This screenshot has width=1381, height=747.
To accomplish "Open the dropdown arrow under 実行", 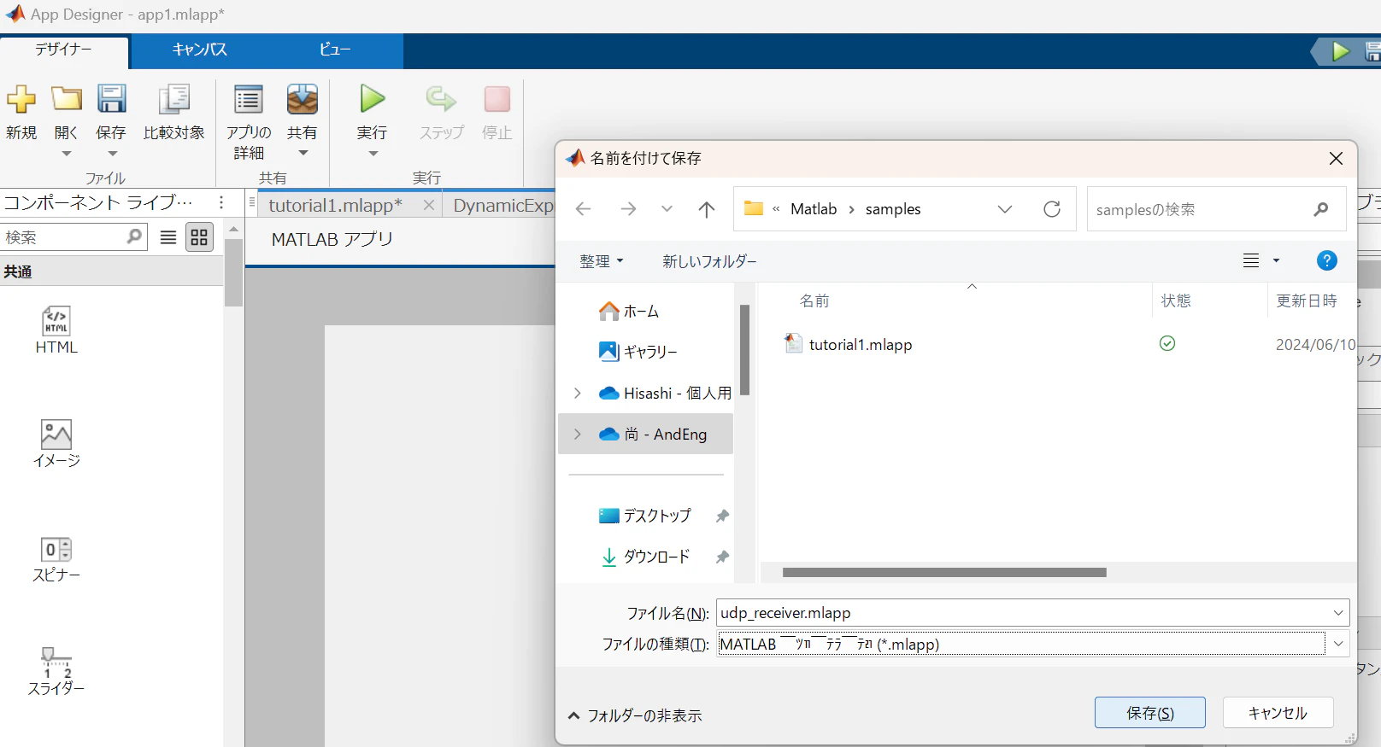I will pyautogui.click(x=373, y=154).
